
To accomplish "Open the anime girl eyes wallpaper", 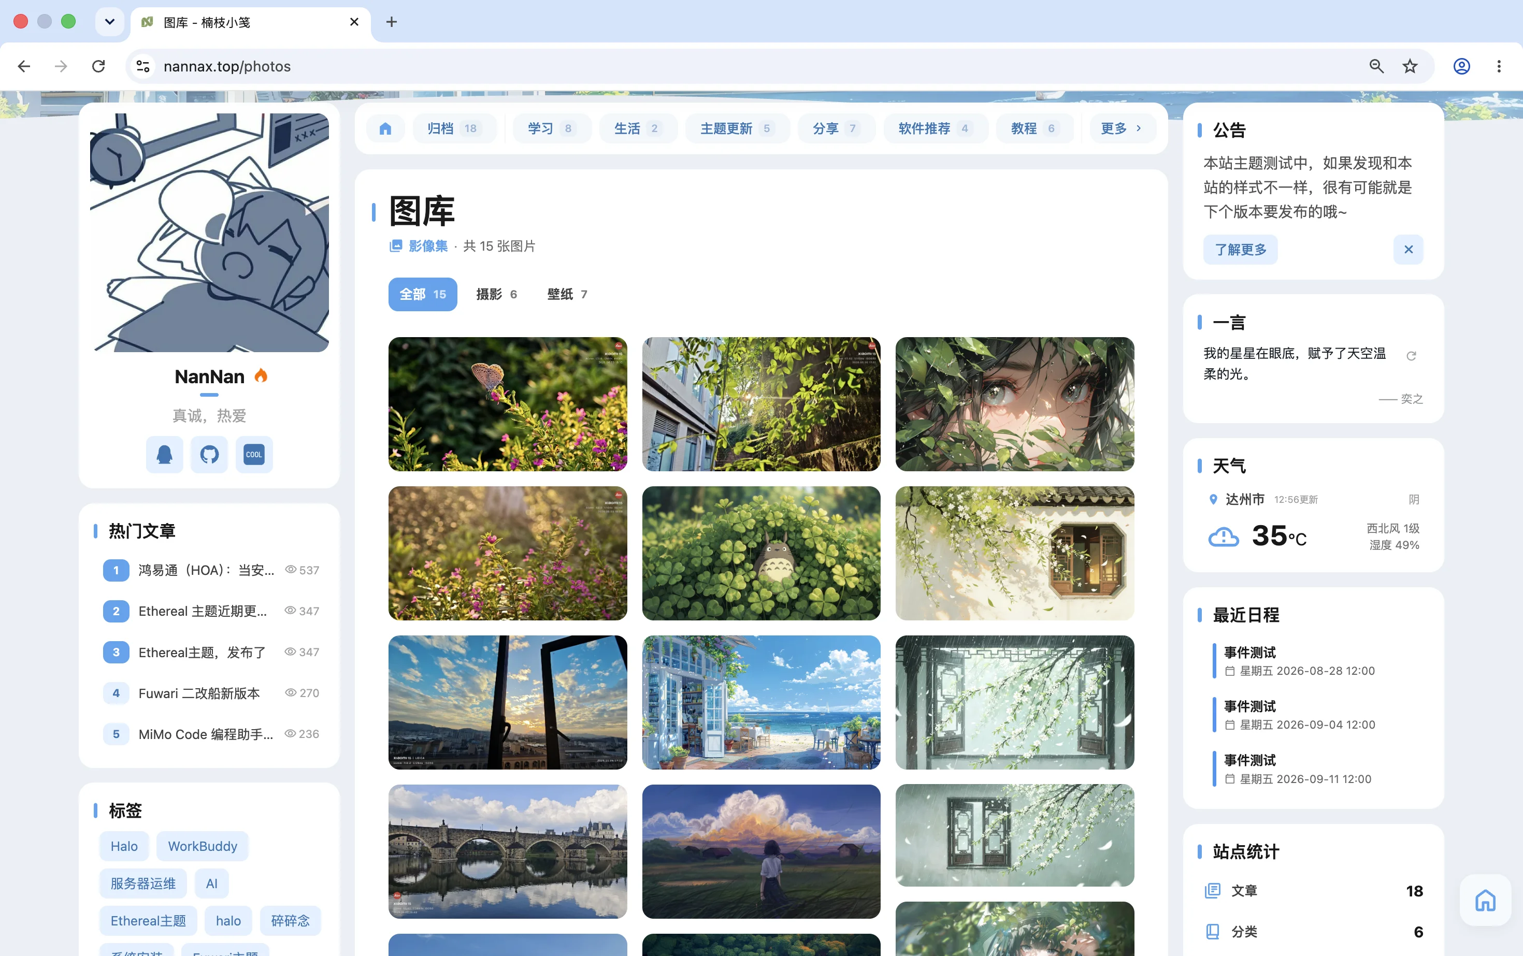I will tap(1014, 404).
